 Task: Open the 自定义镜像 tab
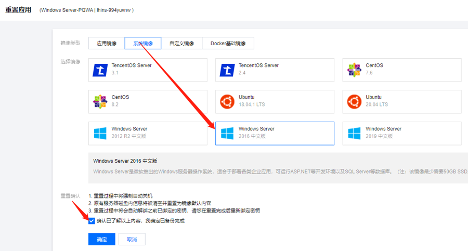pyautogui.click(x=181, y=44)
